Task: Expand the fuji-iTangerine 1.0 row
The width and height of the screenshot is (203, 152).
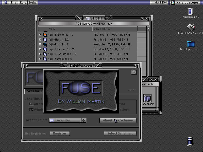Action: point(40,35)
